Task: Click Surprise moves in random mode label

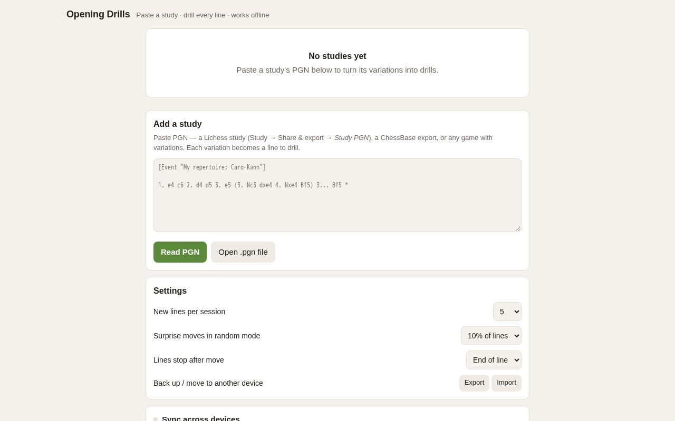Action: click(x=207, y=336)
